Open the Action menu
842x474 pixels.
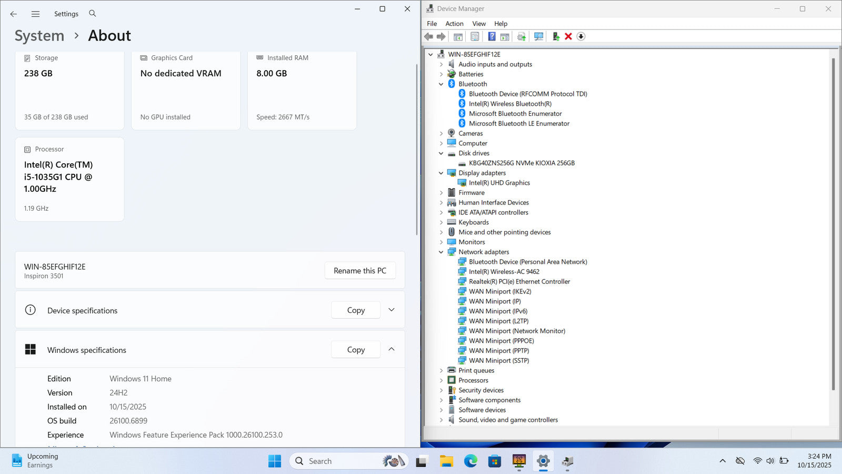point(454,24)
